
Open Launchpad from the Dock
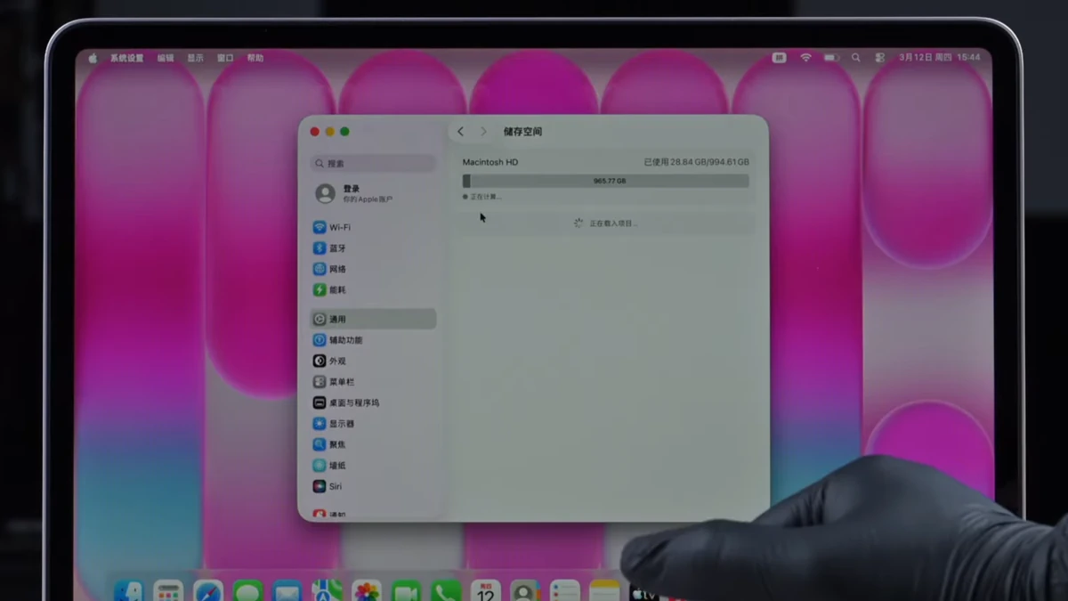[x=168, y=591]
